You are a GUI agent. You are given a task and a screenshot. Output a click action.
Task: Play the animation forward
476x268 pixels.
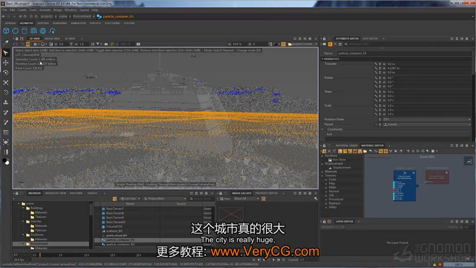(274, 260)
